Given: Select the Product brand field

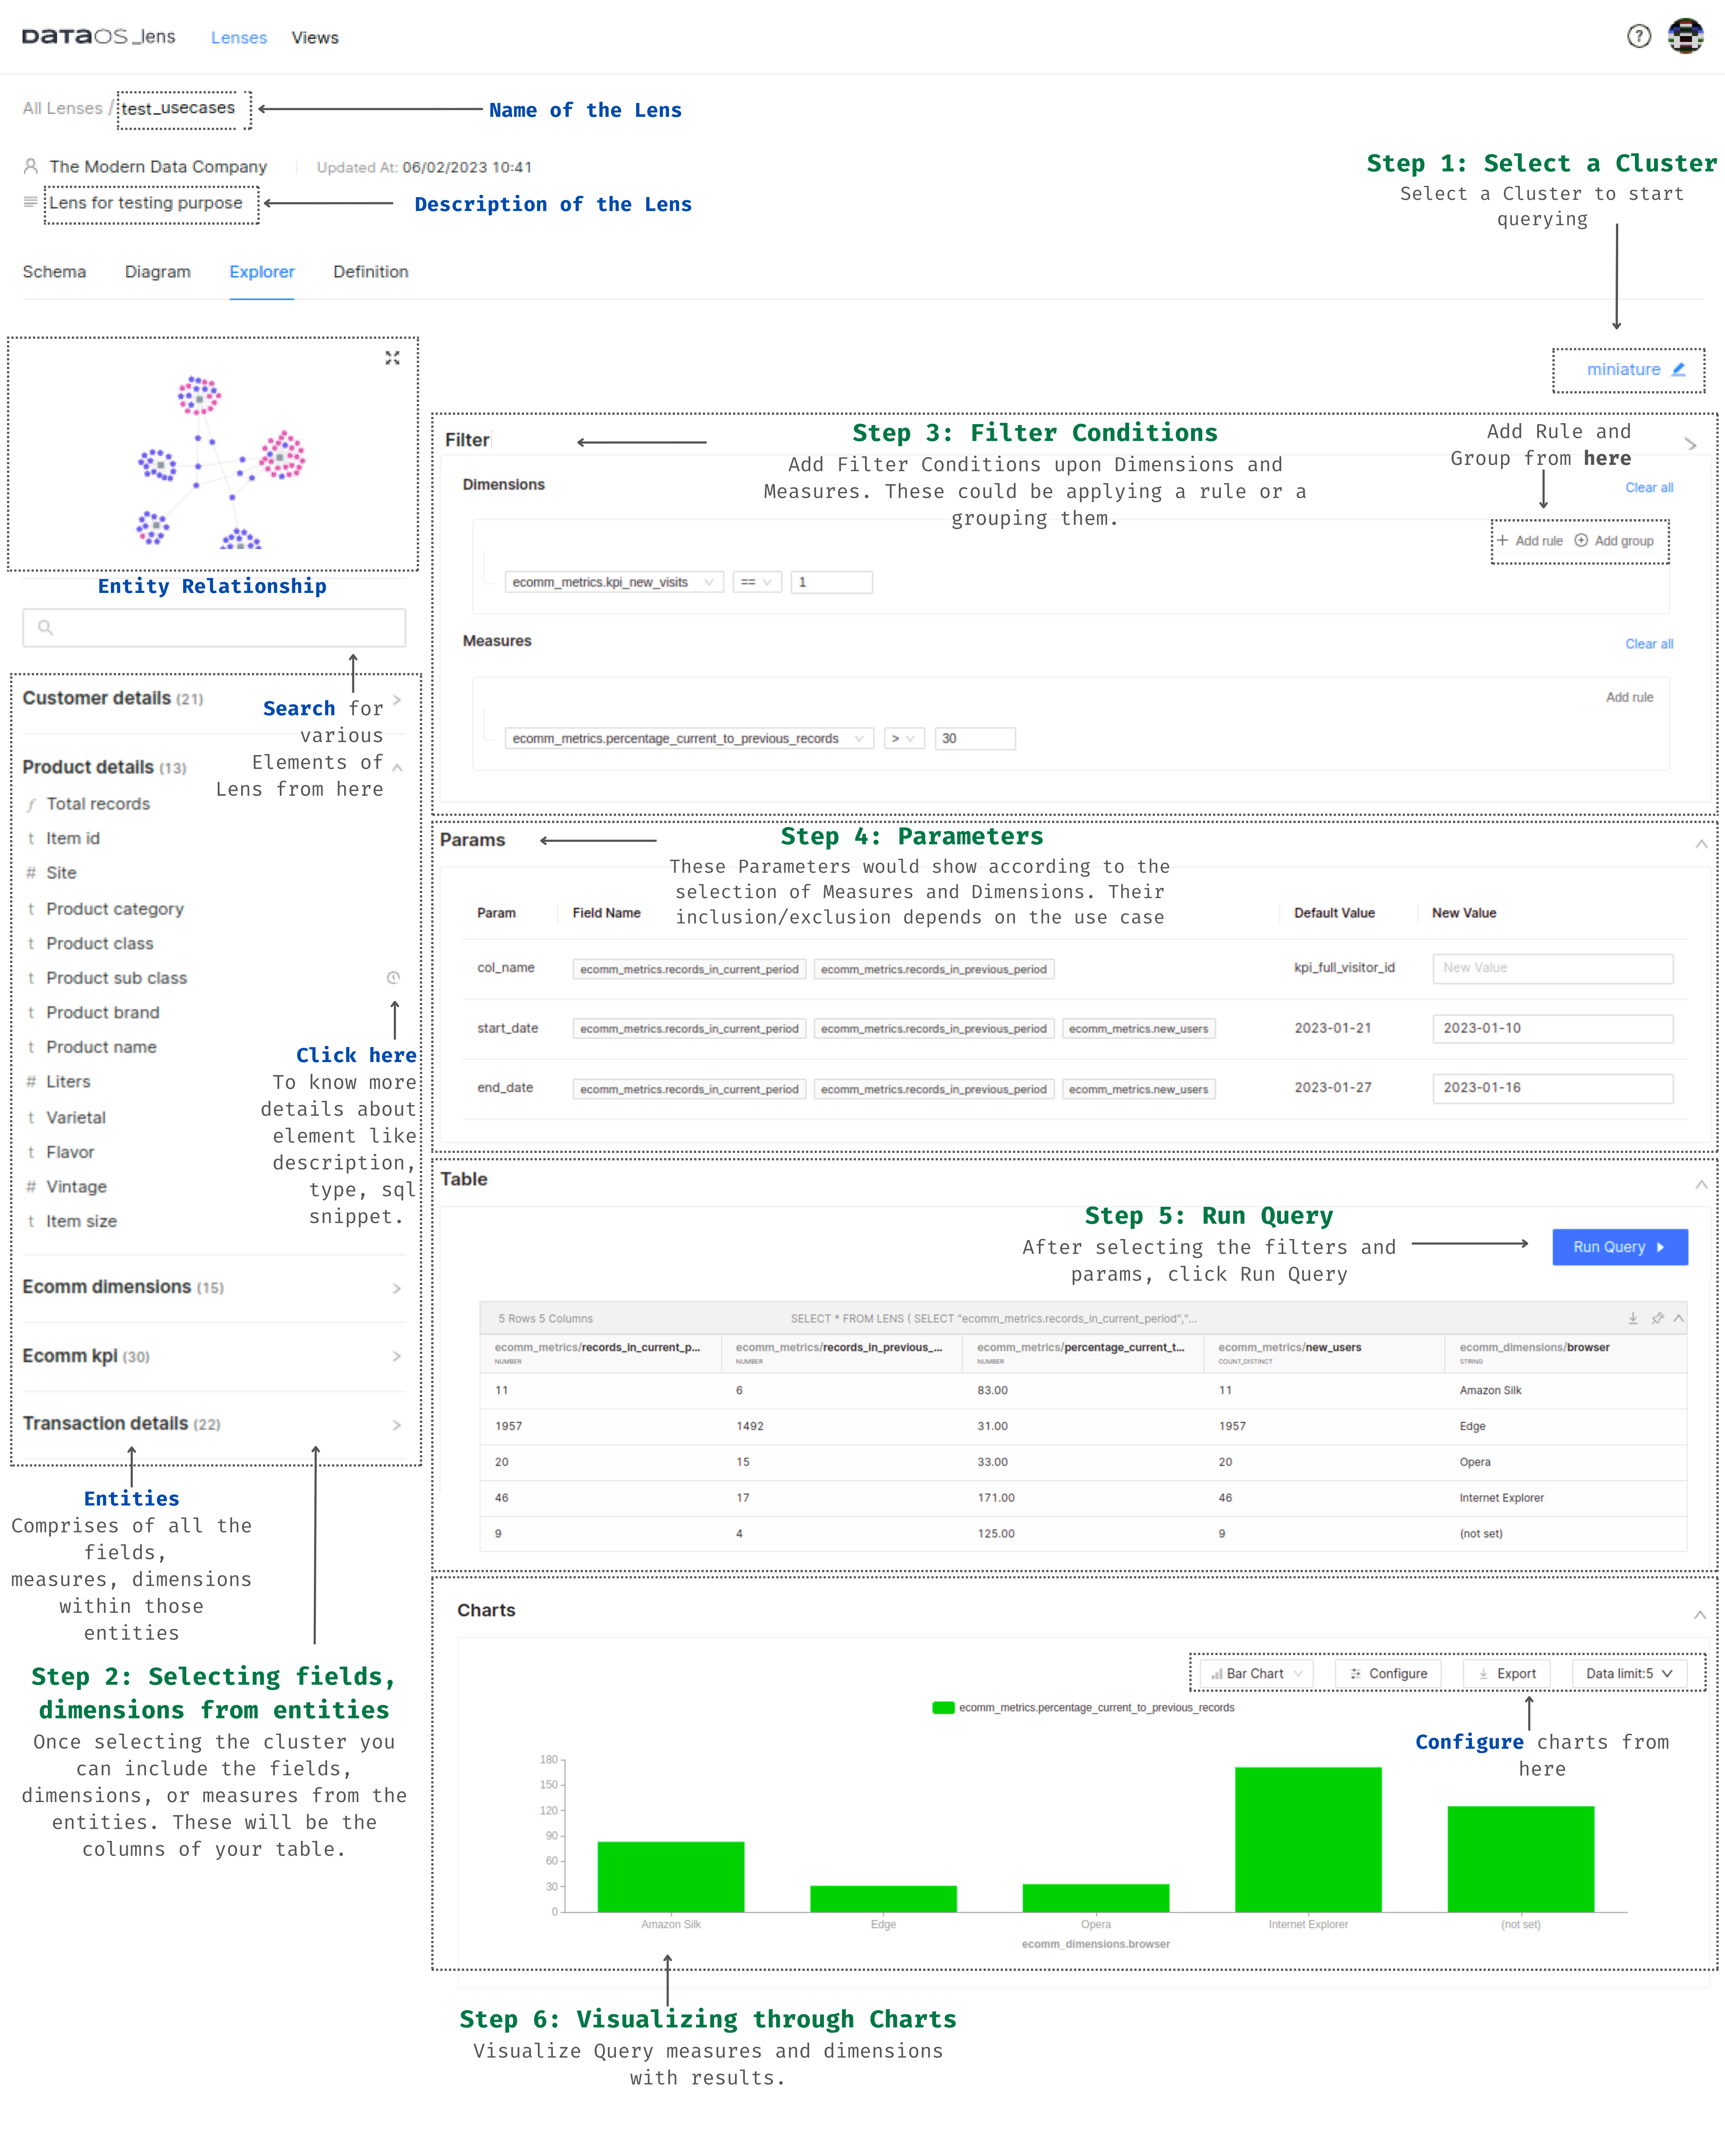Looking at the screenshot, I should pyautogui.click(x=103, y=1012).
